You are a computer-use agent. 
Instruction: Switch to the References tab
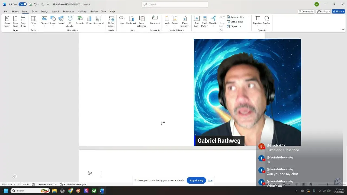[x=68, y=11]
